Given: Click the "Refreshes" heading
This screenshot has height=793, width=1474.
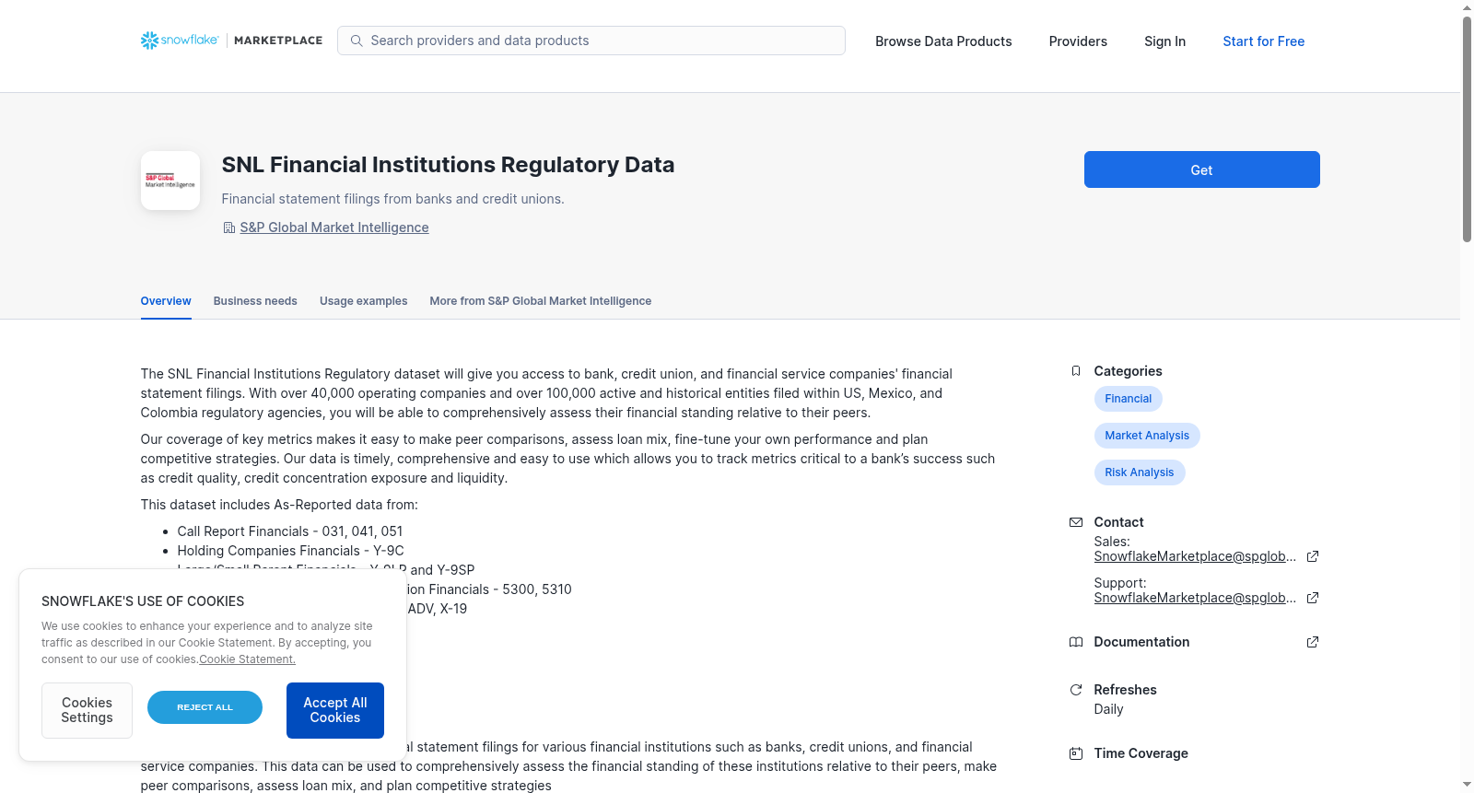Looking at the screenshot, I should click(x=1125, y=690).
